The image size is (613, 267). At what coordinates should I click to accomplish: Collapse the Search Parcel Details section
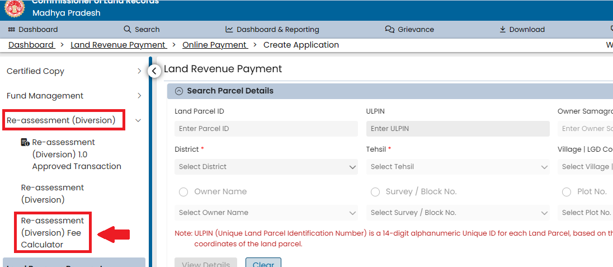(179, 91)
